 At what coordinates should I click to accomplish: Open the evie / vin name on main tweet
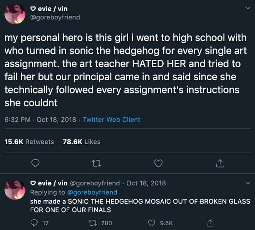[x=53, y=9]
